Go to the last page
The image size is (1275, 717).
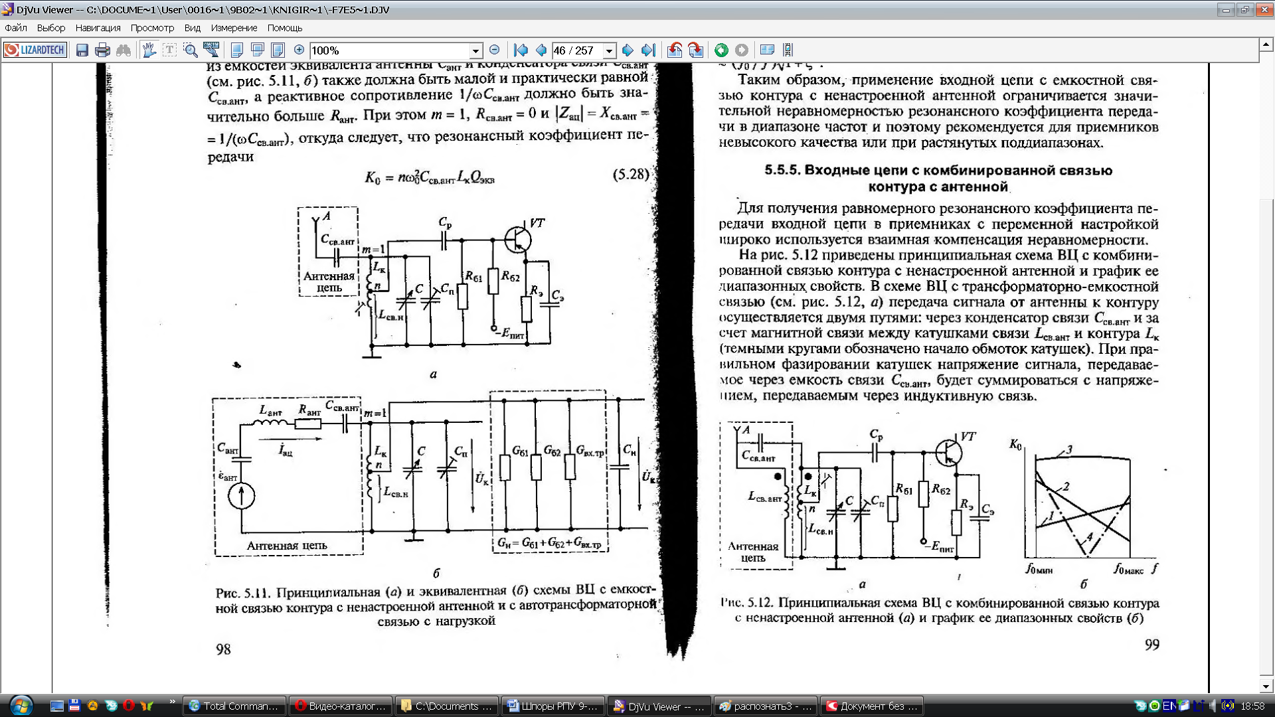pyautogui.click(x=649, y=50)
